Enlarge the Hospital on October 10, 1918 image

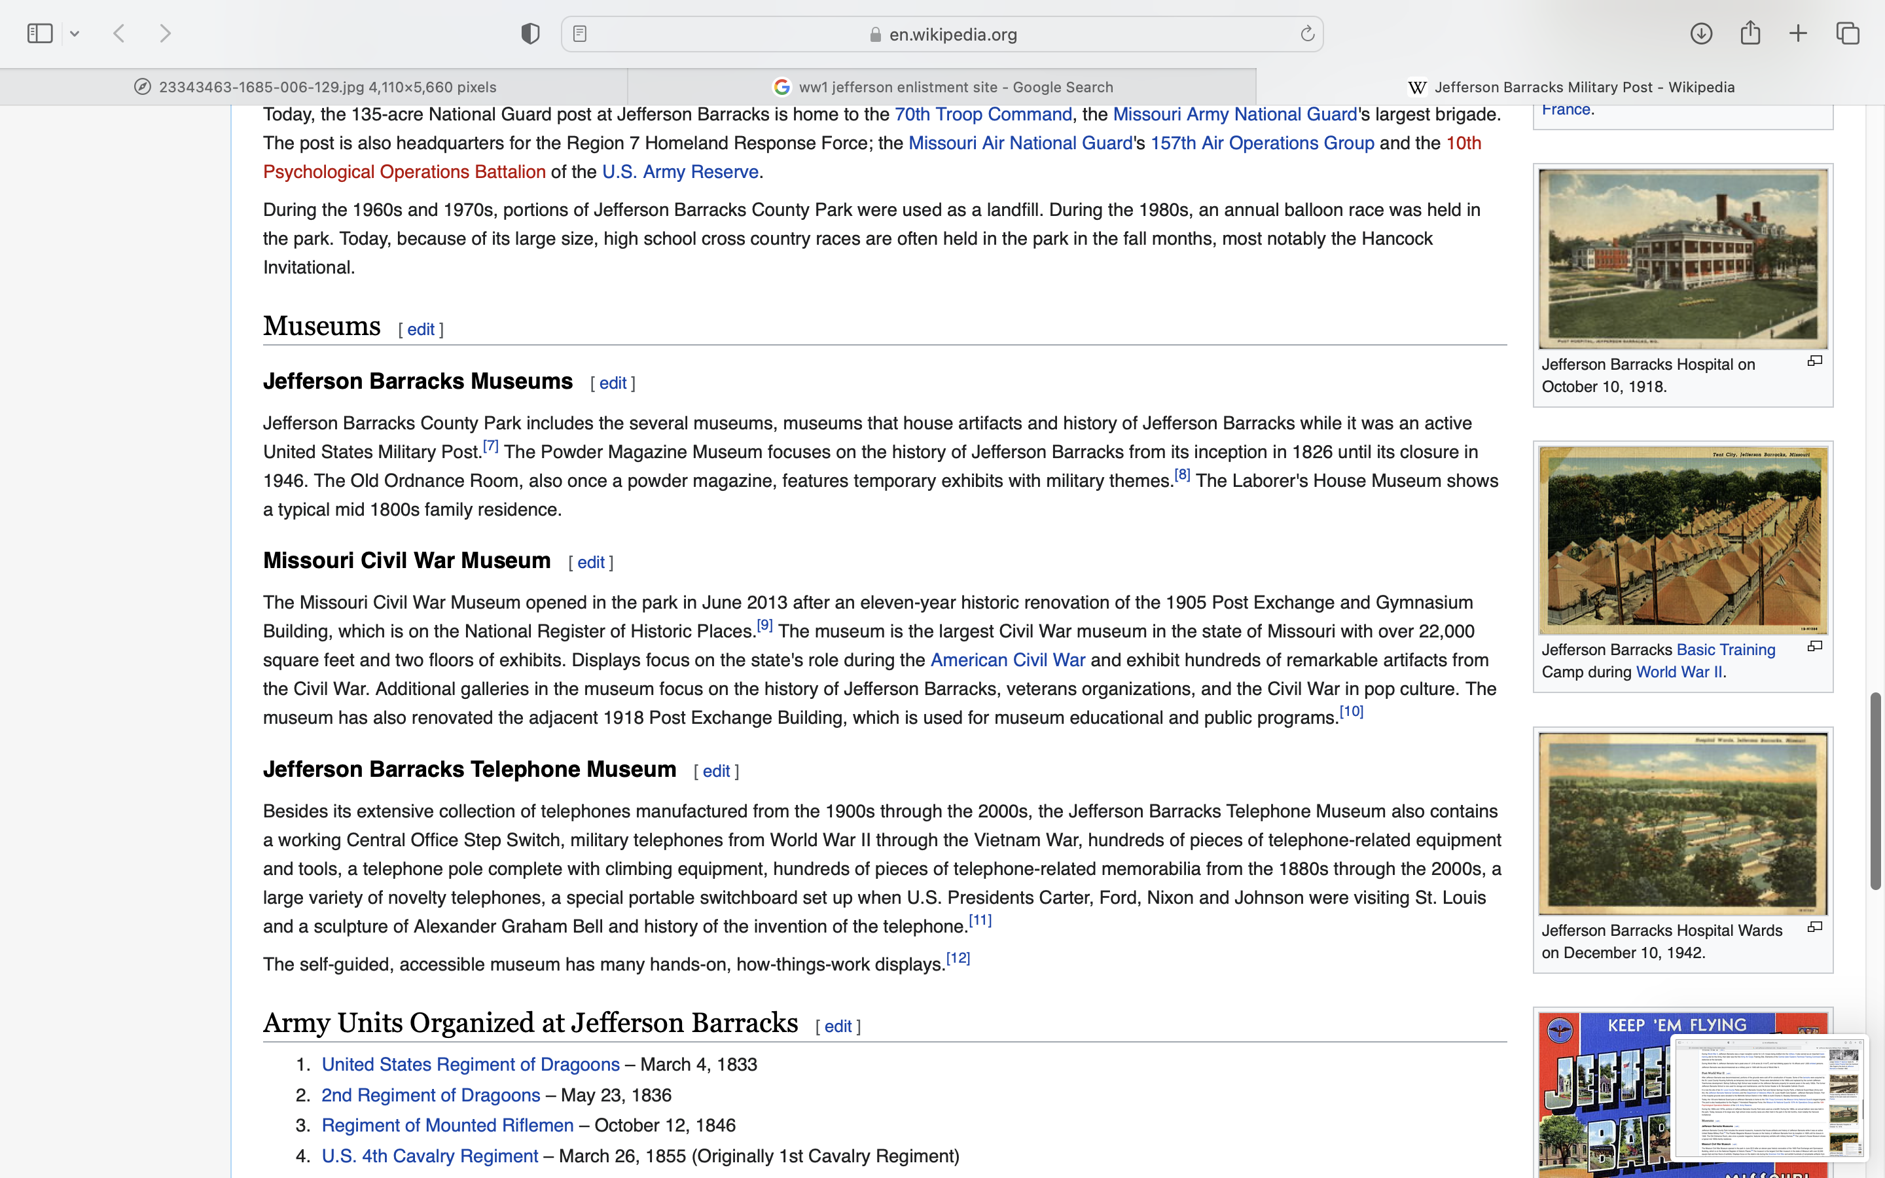pos(1815,361)
